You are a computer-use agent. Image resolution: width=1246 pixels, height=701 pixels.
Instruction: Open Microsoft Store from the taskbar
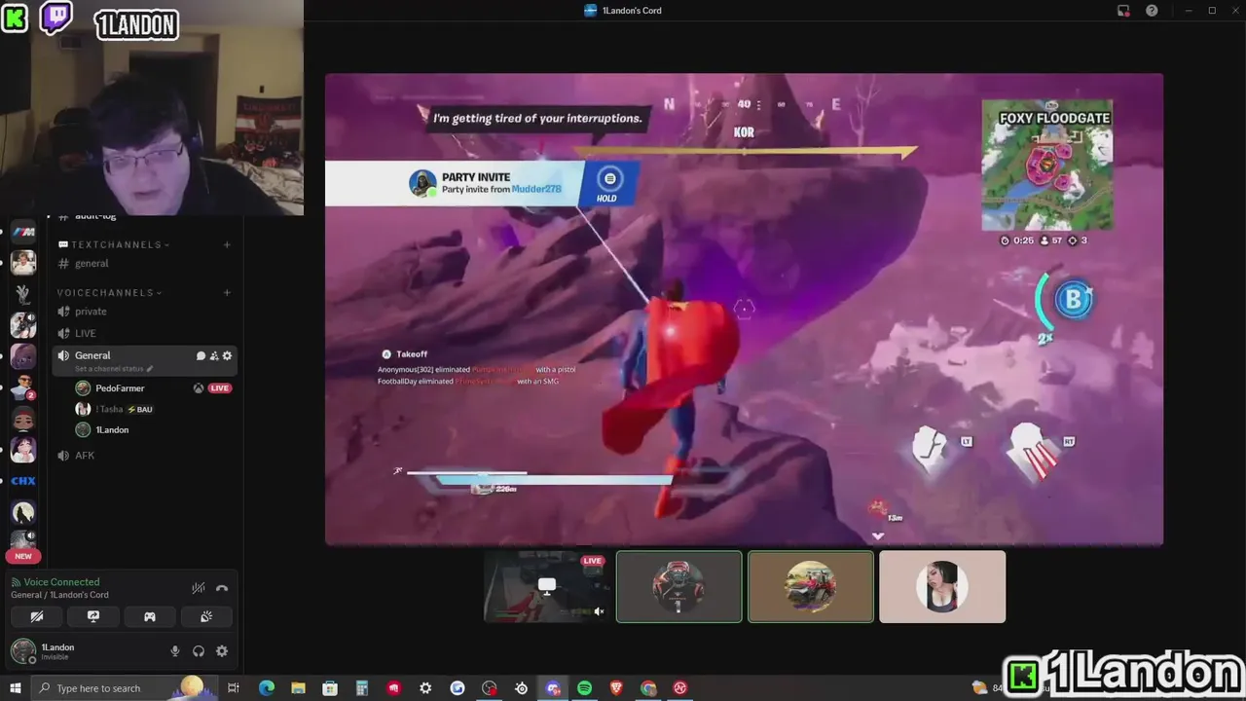tap(330, 688)
